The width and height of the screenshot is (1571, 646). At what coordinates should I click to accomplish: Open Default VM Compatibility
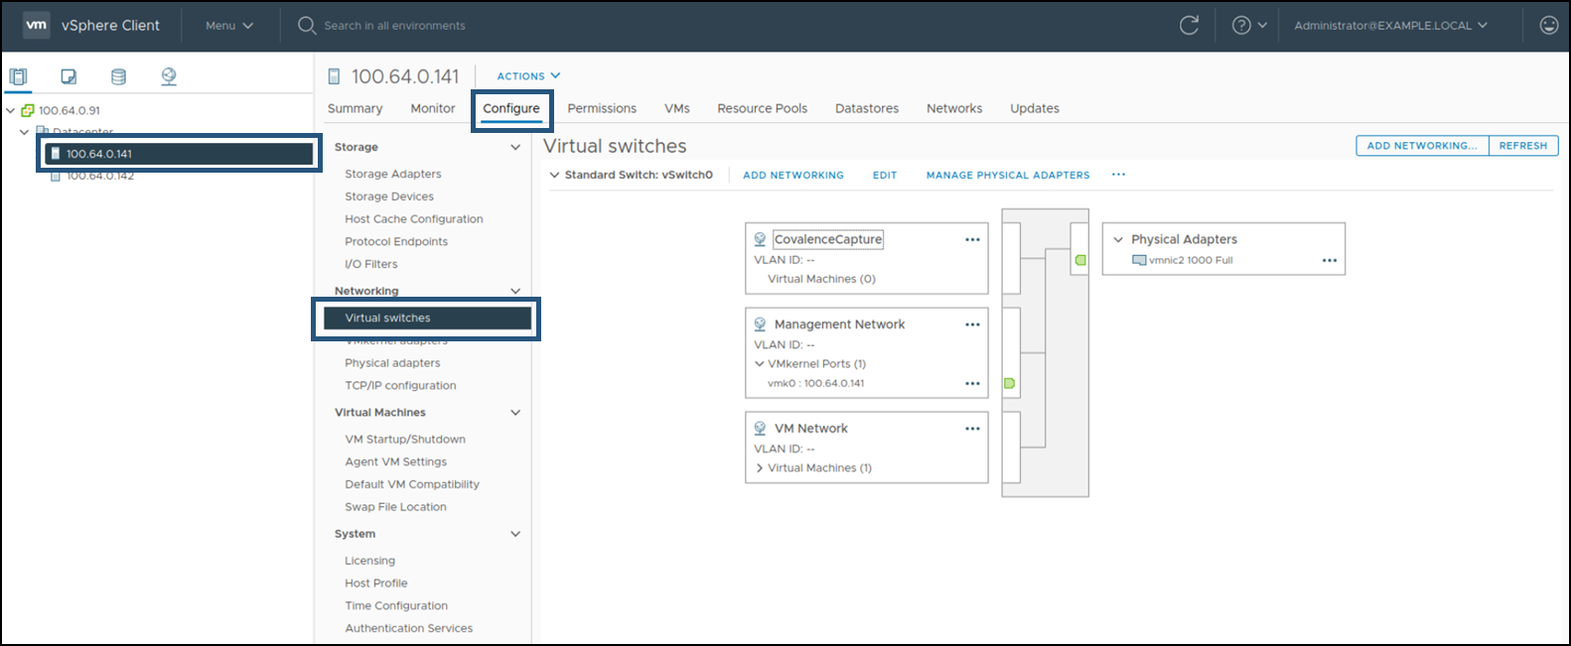412,484
